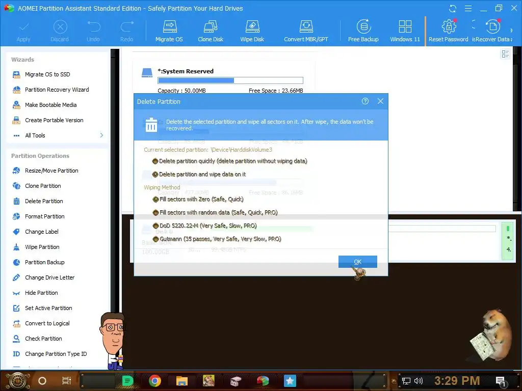Click the network tray icon
This screenshot has width=522, height=391.
[406, 381]
